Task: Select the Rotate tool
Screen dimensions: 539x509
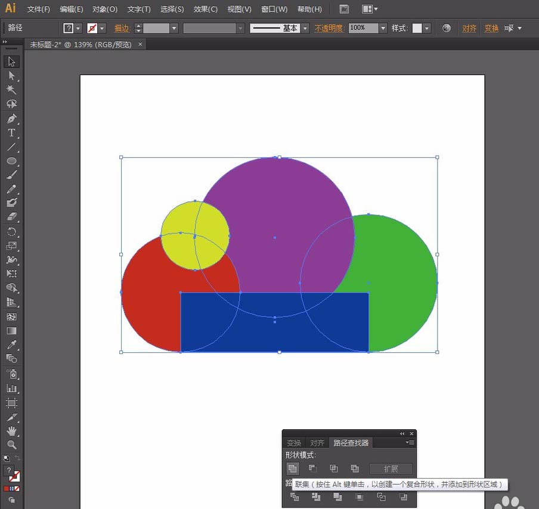Action: 12,232
